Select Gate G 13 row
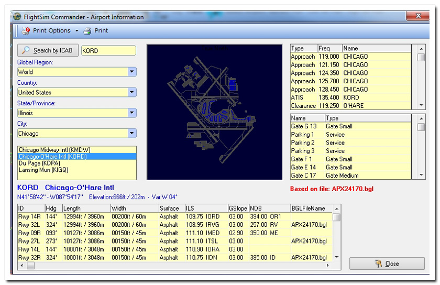440x285 pixels. (x=351, y=126)
